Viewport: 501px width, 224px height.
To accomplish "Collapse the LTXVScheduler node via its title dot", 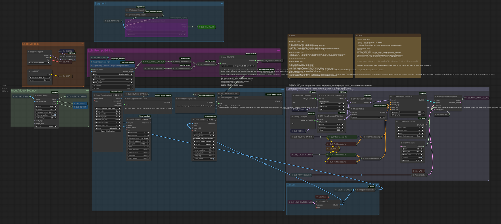I will (x=402, y=143).
